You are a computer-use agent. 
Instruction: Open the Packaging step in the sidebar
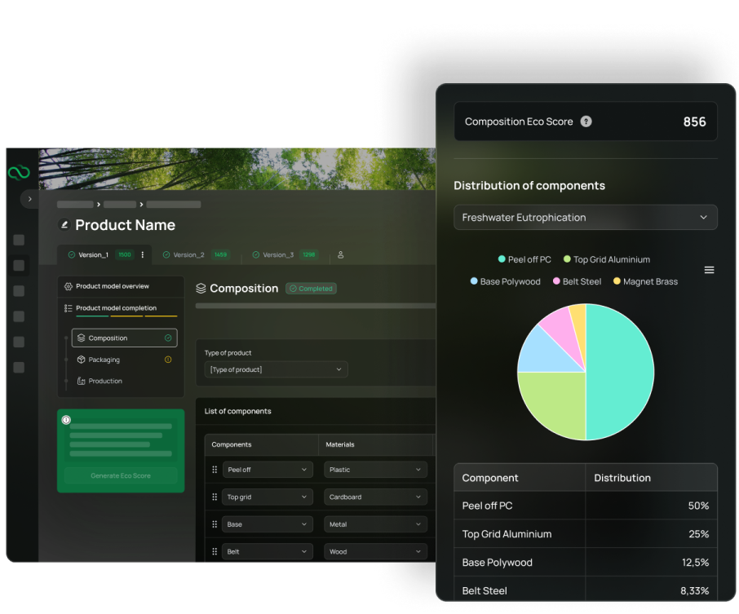click(104, 360)
